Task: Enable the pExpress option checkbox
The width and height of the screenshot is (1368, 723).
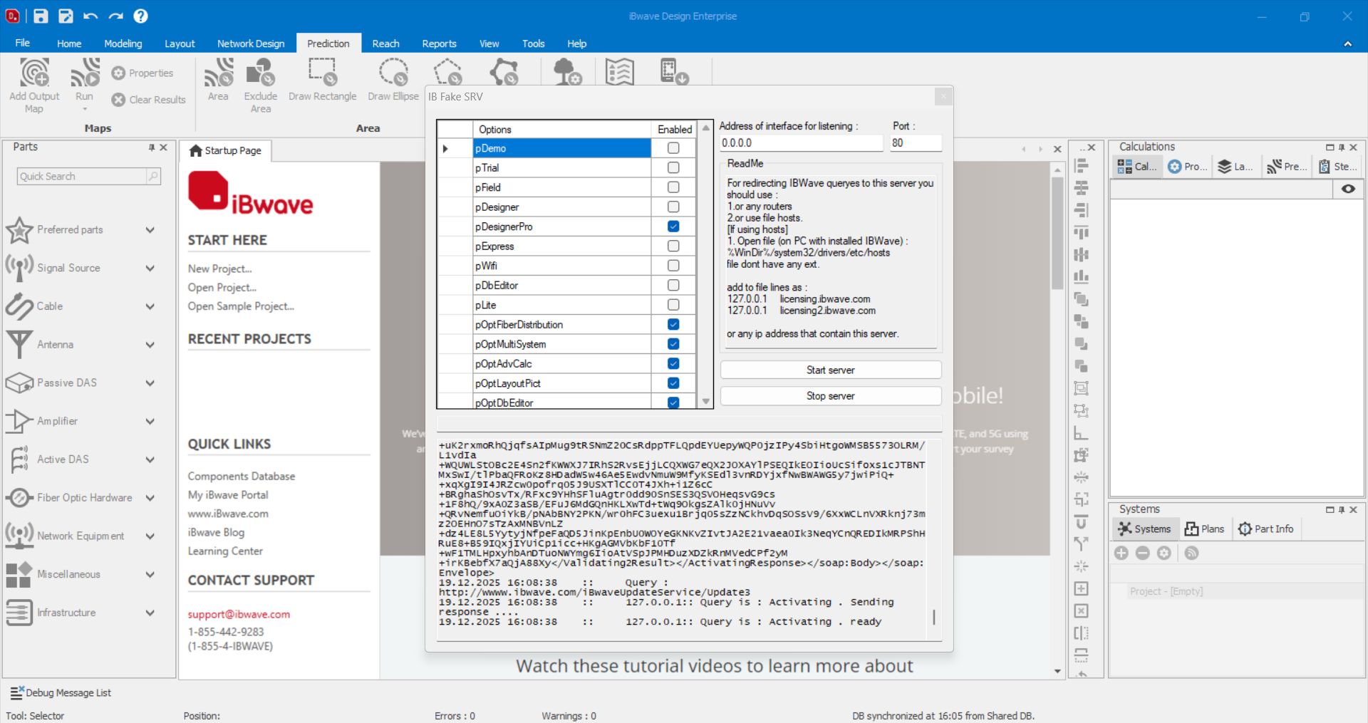Action: click(x=673, y=246)
